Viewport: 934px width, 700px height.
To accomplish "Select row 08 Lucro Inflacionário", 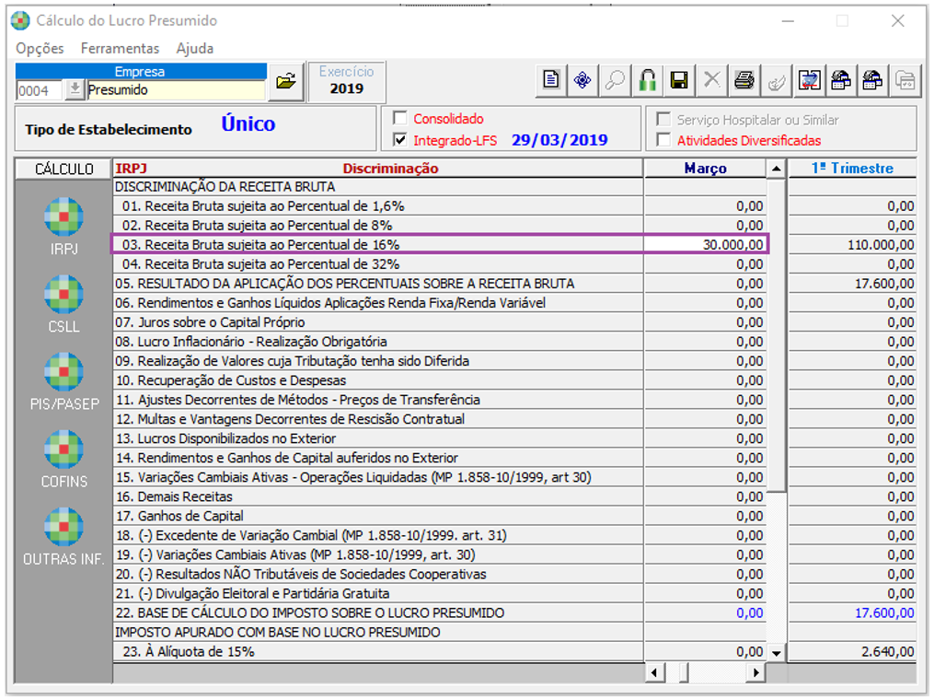I will click(378, 342).
